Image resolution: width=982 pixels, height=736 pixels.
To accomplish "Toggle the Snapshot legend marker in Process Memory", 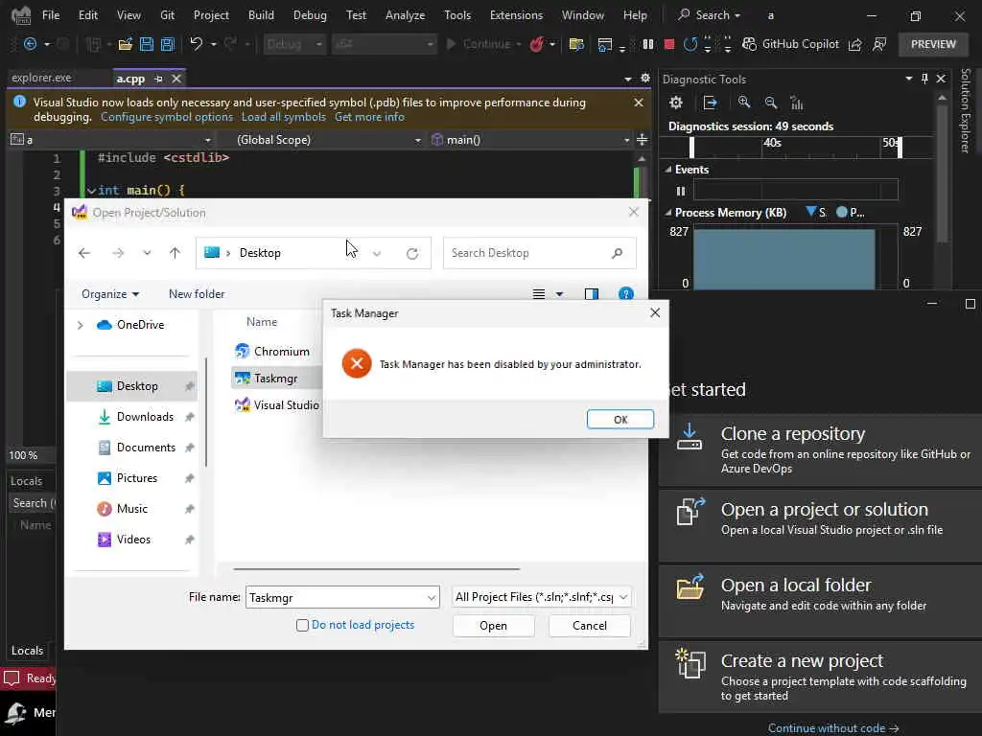I will pyautogui.click(x=811, y=212).
